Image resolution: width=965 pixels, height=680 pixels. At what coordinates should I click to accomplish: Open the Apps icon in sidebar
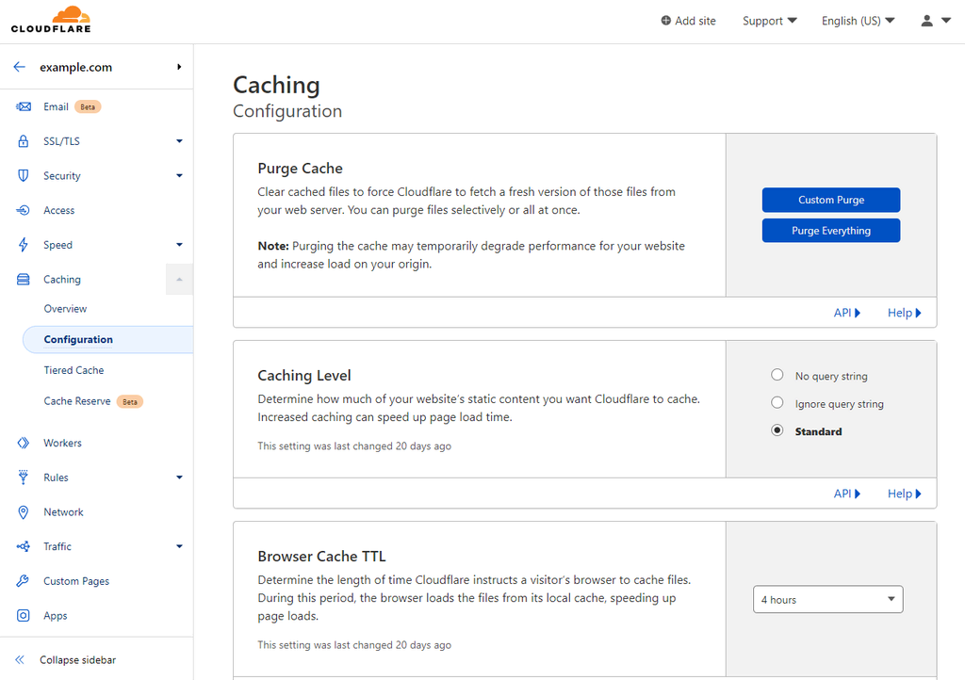[24, 616]
